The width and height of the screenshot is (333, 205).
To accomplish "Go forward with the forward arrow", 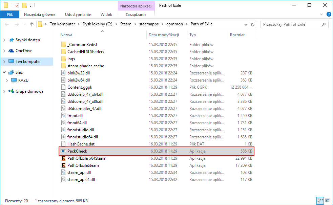I will click(17, 24).
